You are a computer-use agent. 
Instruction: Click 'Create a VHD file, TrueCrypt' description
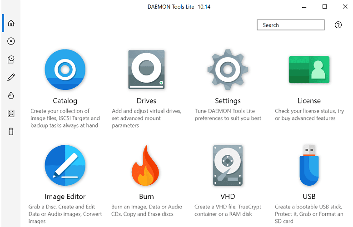click(228, 210)
